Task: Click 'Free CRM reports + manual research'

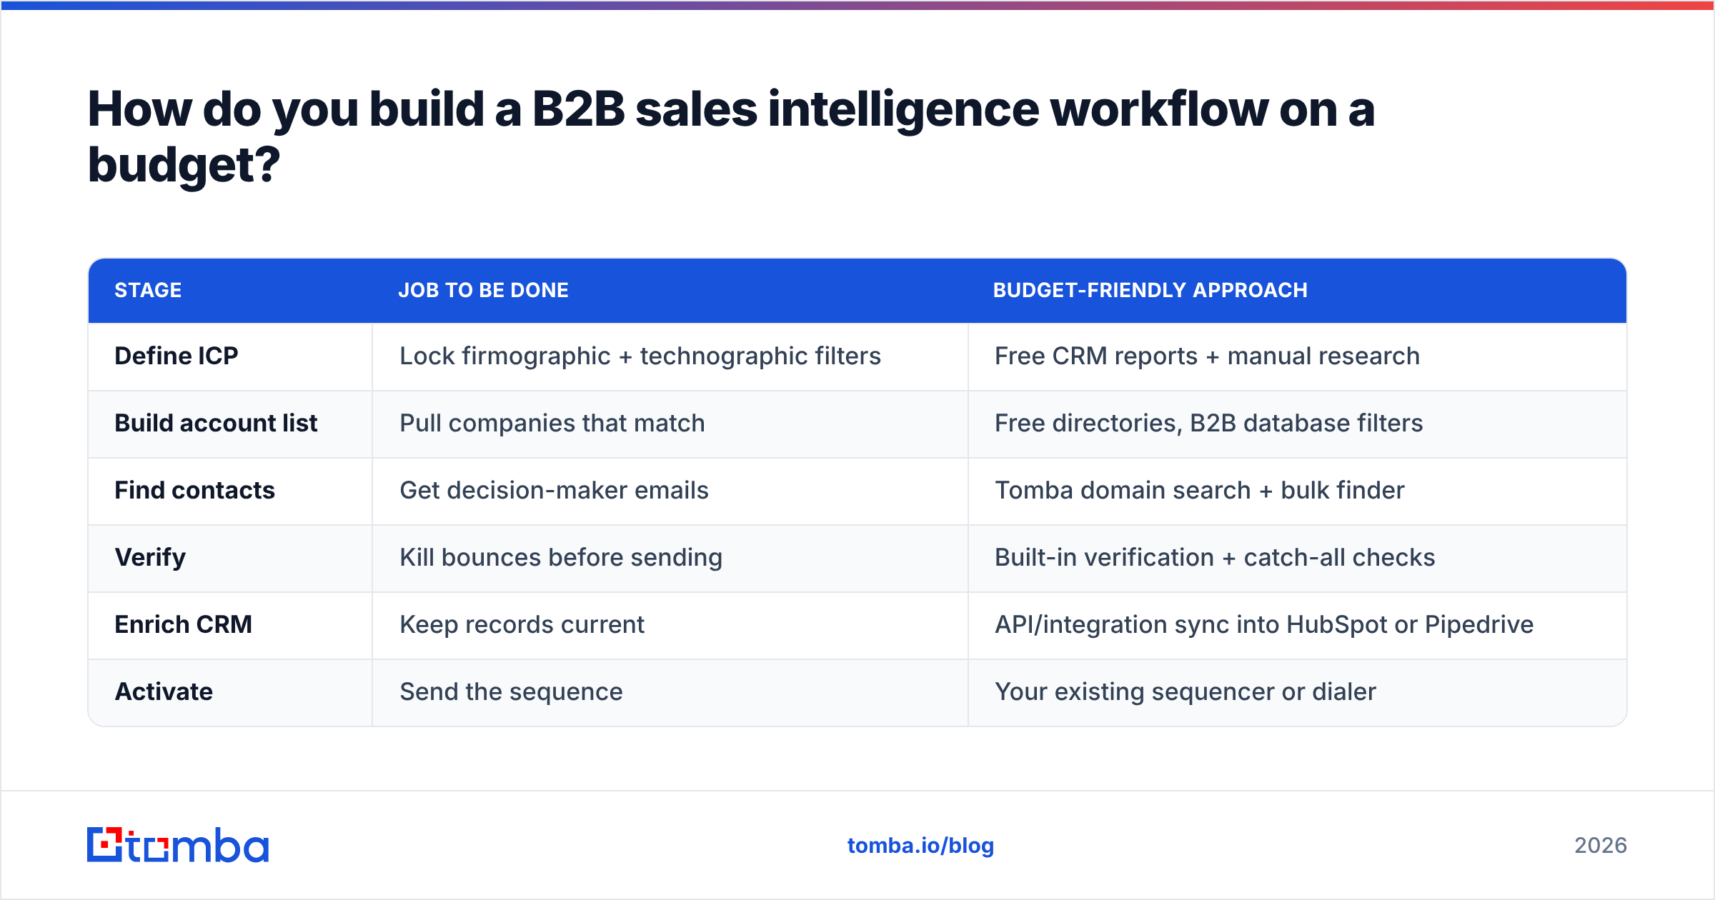Action: (x=1207, y=356)
